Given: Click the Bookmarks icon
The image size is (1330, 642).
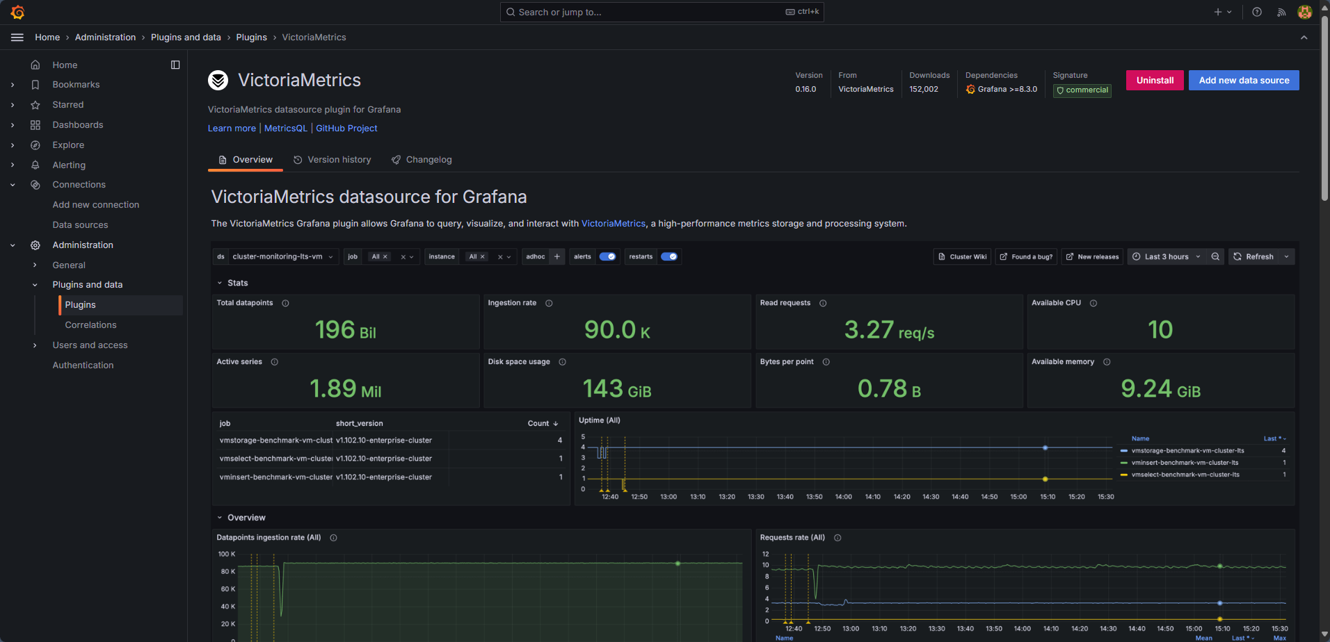Looking at the screenshot, I should [35, 84].
